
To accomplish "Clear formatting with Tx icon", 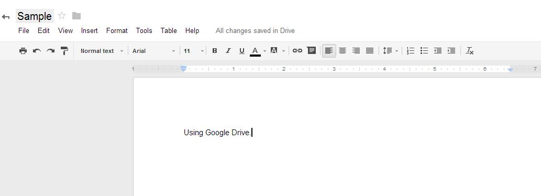I will (x=470, y=51).
